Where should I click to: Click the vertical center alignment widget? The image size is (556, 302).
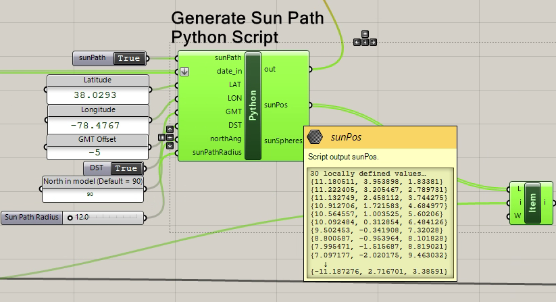(x=170, y=137)
